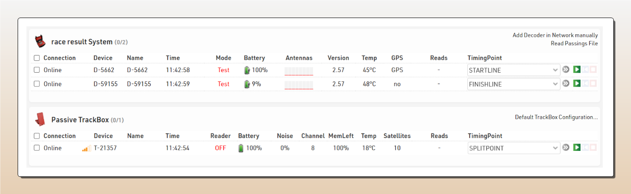
Task: Click the Satellites value 10
Action: [x=397, y=148]
